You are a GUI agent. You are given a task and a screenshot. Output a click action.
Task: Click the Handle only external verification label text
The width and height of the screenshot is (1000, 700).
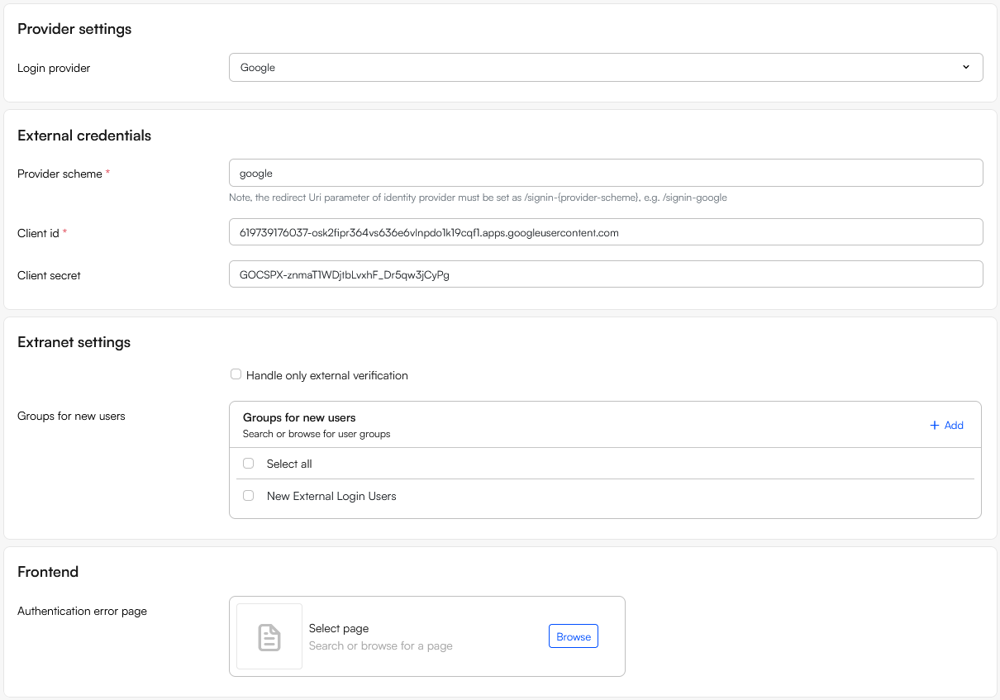327,376
